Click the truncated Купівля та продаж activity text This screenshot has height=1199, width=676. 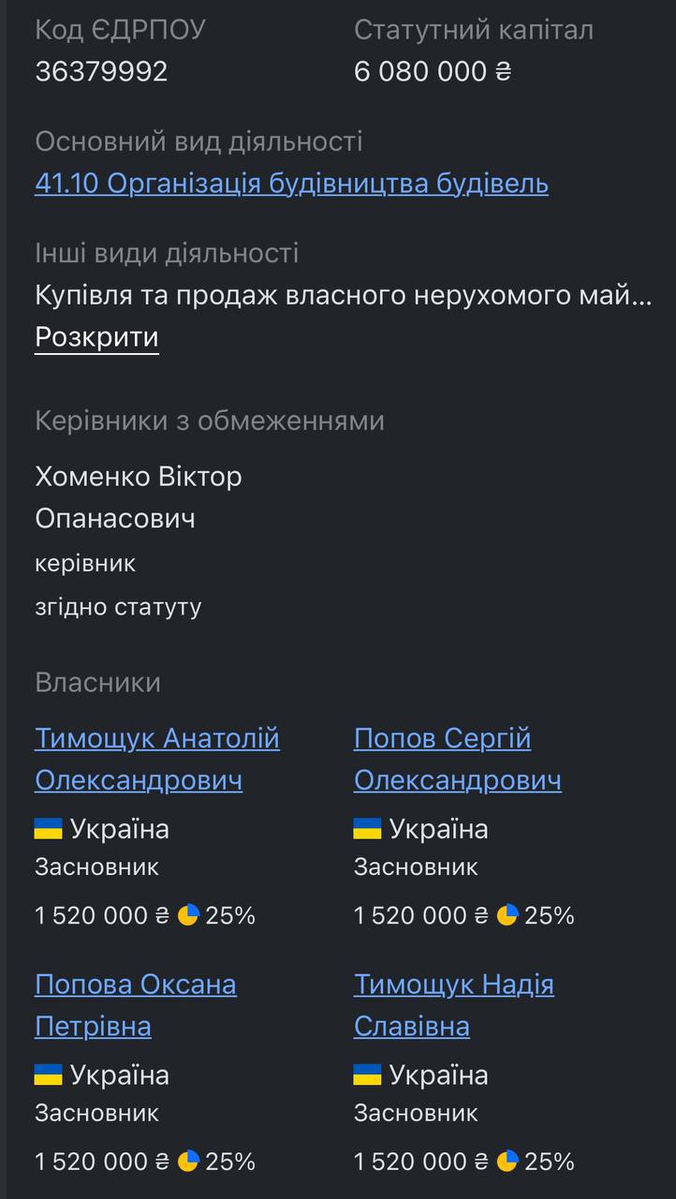click(x=343, y=296)
